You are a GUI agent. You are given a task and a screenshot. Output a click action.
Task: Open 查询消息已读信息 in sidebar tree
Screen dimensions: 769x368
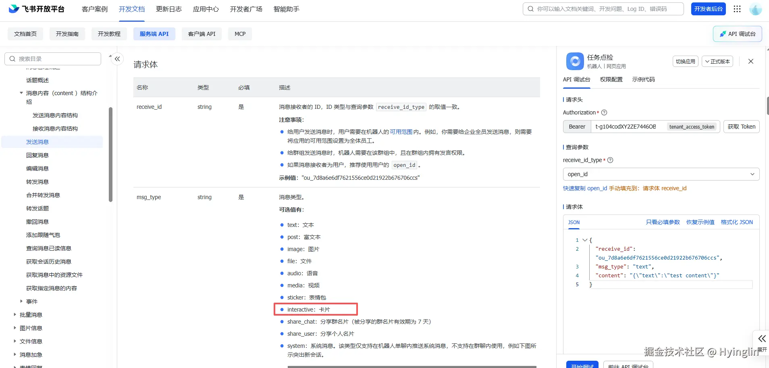pyautogui.click(x=49, y=248)
